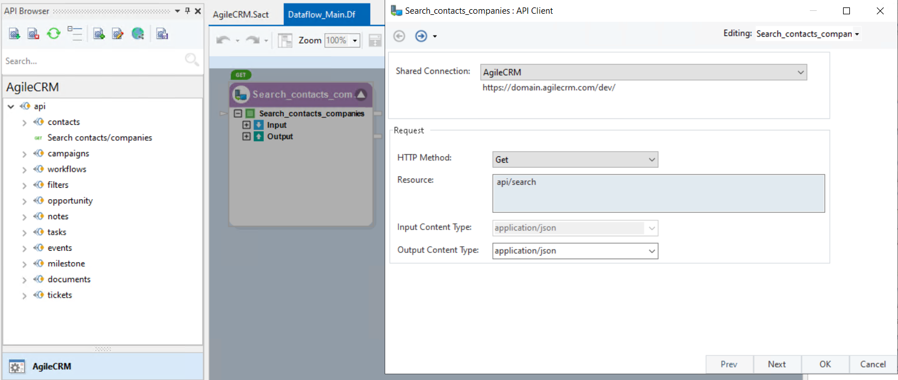Click the search magnifier icon in API Browser
The height and width of the screenshot is (380, 898).
pos(192,60)
